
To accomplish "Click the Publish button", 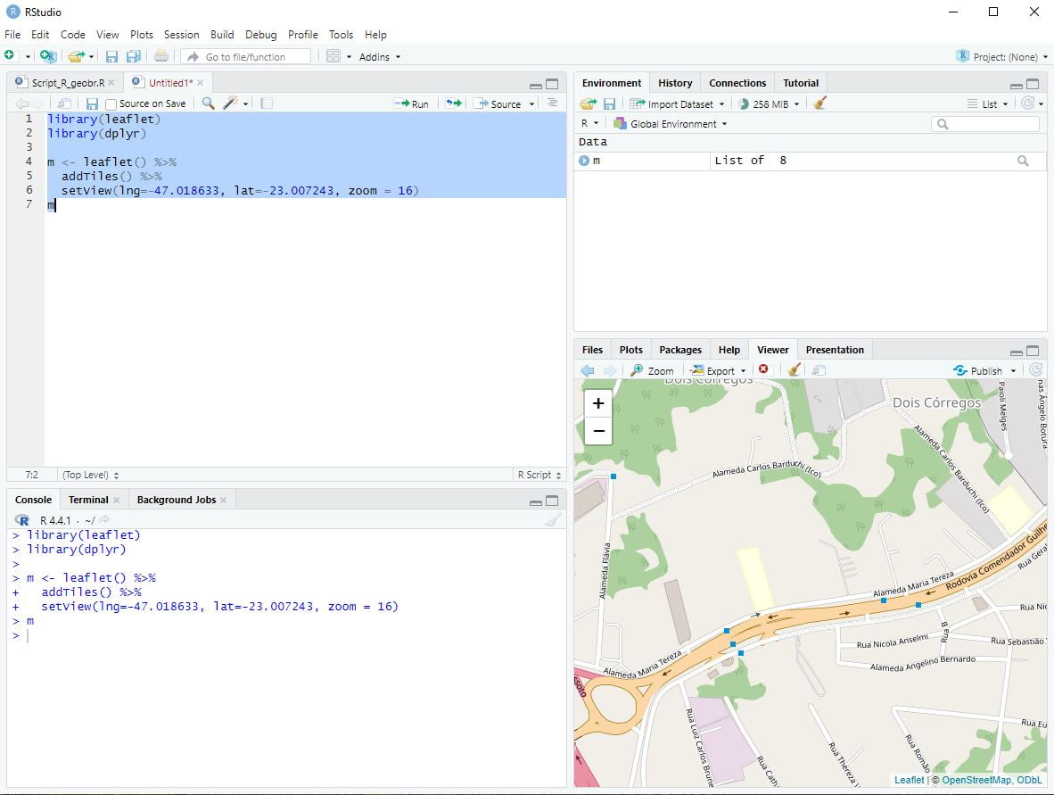I will pyautogui.click(x=978, y=370).
